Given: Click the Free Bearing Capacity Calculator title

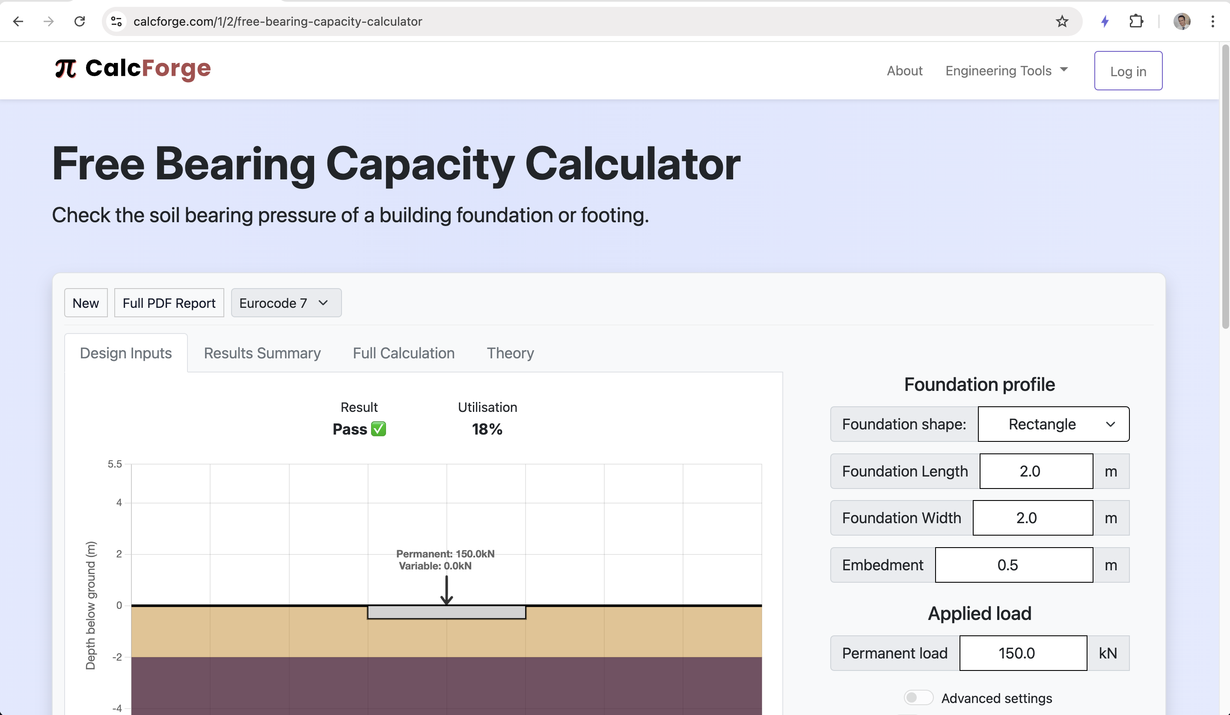Looking at the screenshot, I should pyautogui.click(x=396, y=164).
